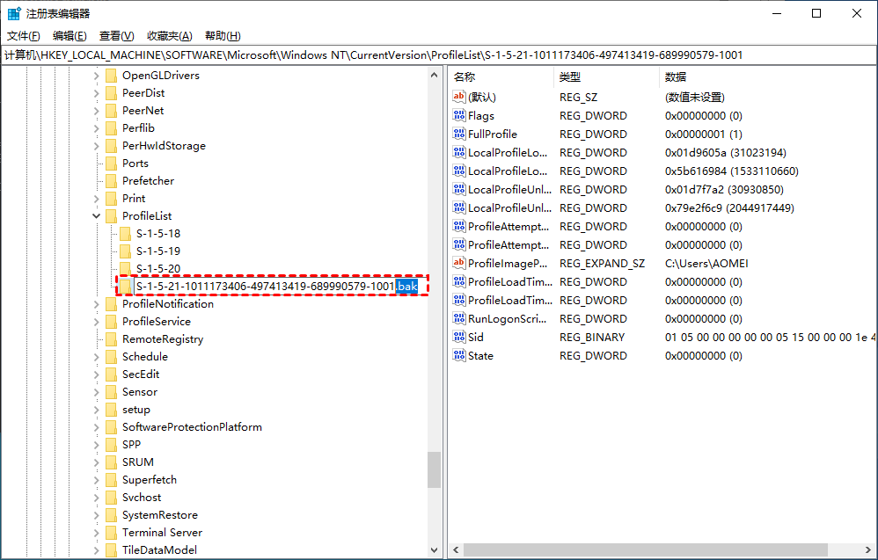Expand the OpenGLDrivers key
This screenshot has width=878, height=560.
(96, 76)
